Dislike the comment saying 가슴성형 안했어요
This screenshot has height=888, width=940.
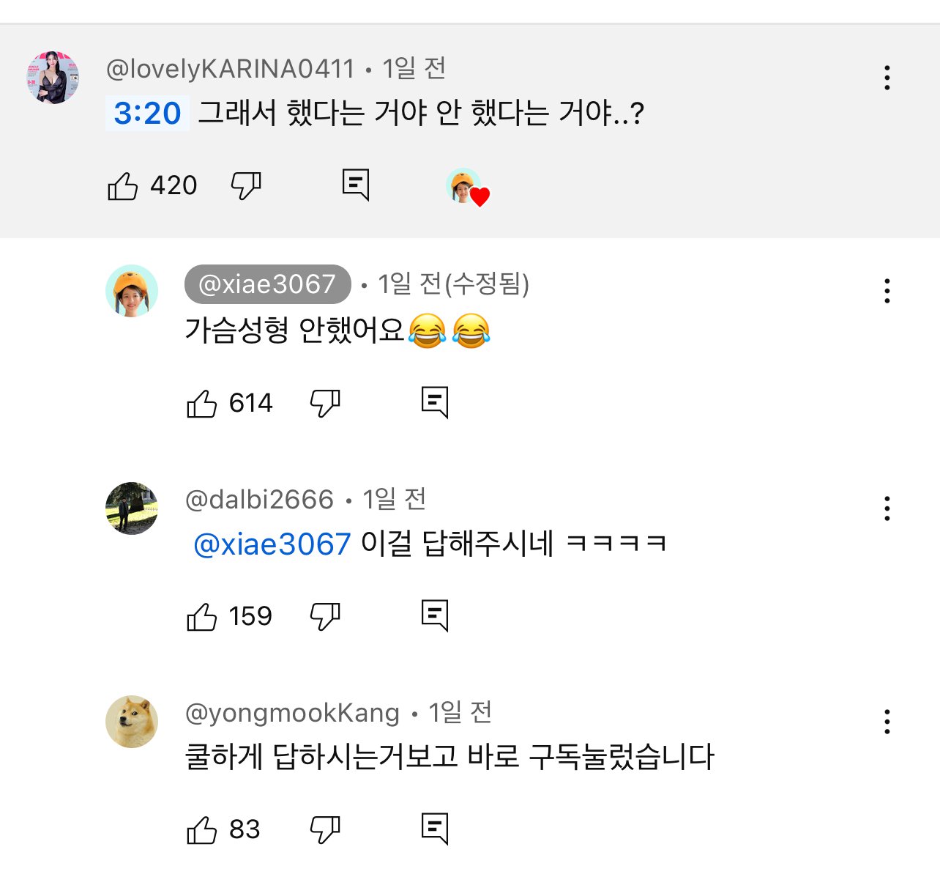coord(325,402)
